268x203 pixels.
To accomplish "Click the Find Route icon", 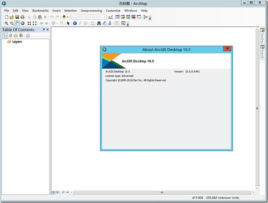I will click(x=105, y=23).
